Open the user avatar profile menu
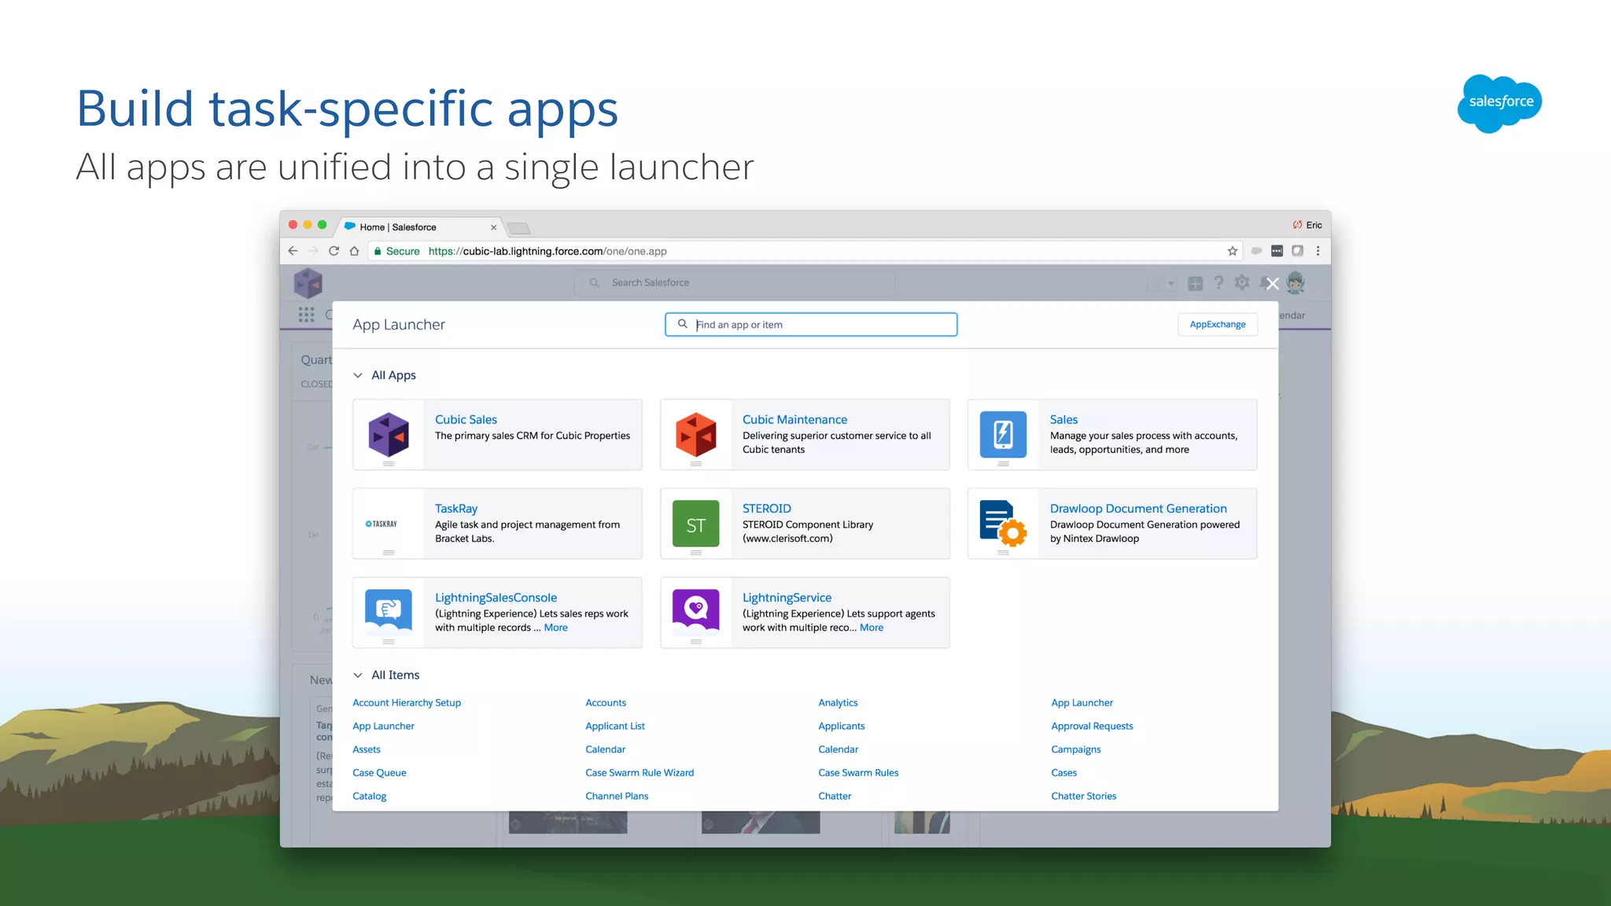Screen dimensions: 1611x906 (x=1296, y=282)
